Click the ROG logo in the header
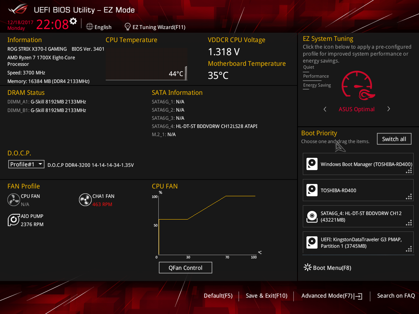419x314 pixels. point(18,9)
